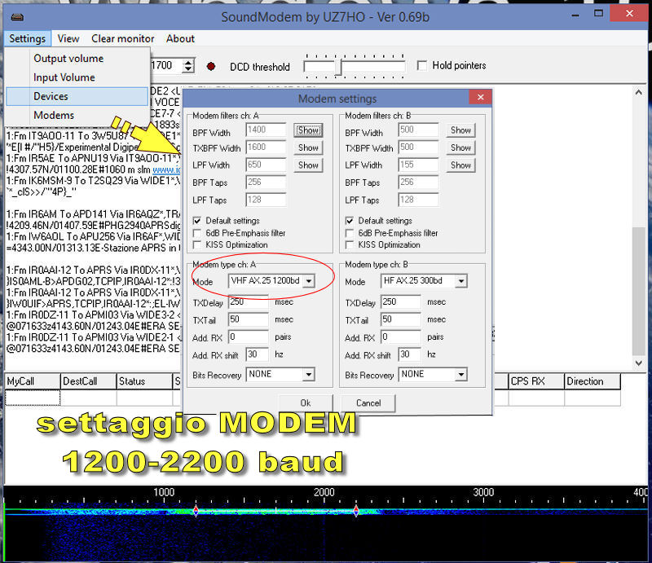
Task: Enable KISS Optimization for channel A
Action: pyautogui.click(x=197, y=244)
